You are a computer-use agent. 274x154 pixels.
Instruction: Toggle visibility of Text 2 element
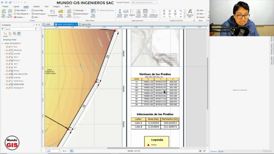7,57
